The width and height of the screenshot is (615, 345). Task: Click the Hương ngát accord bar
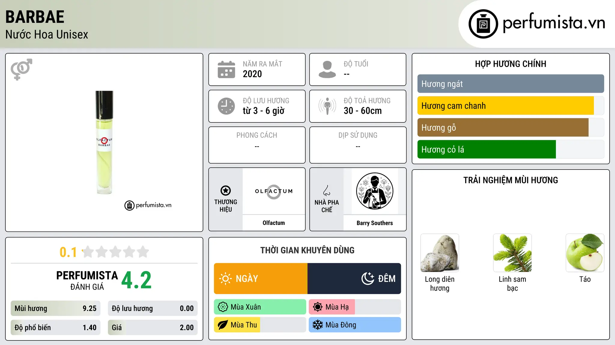[510, 84]
